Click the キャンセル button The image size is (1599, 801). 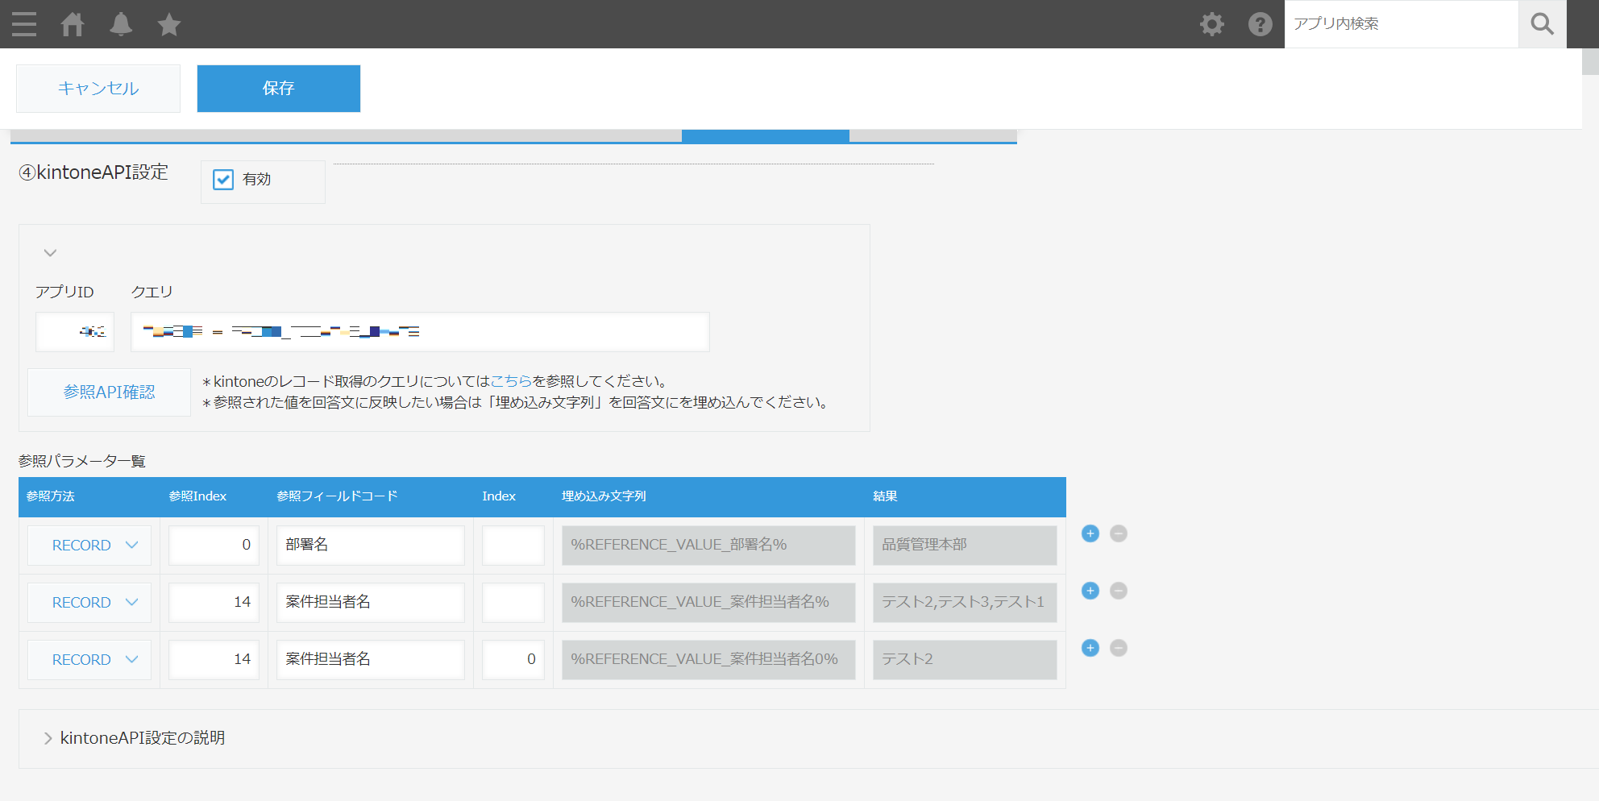98,89
